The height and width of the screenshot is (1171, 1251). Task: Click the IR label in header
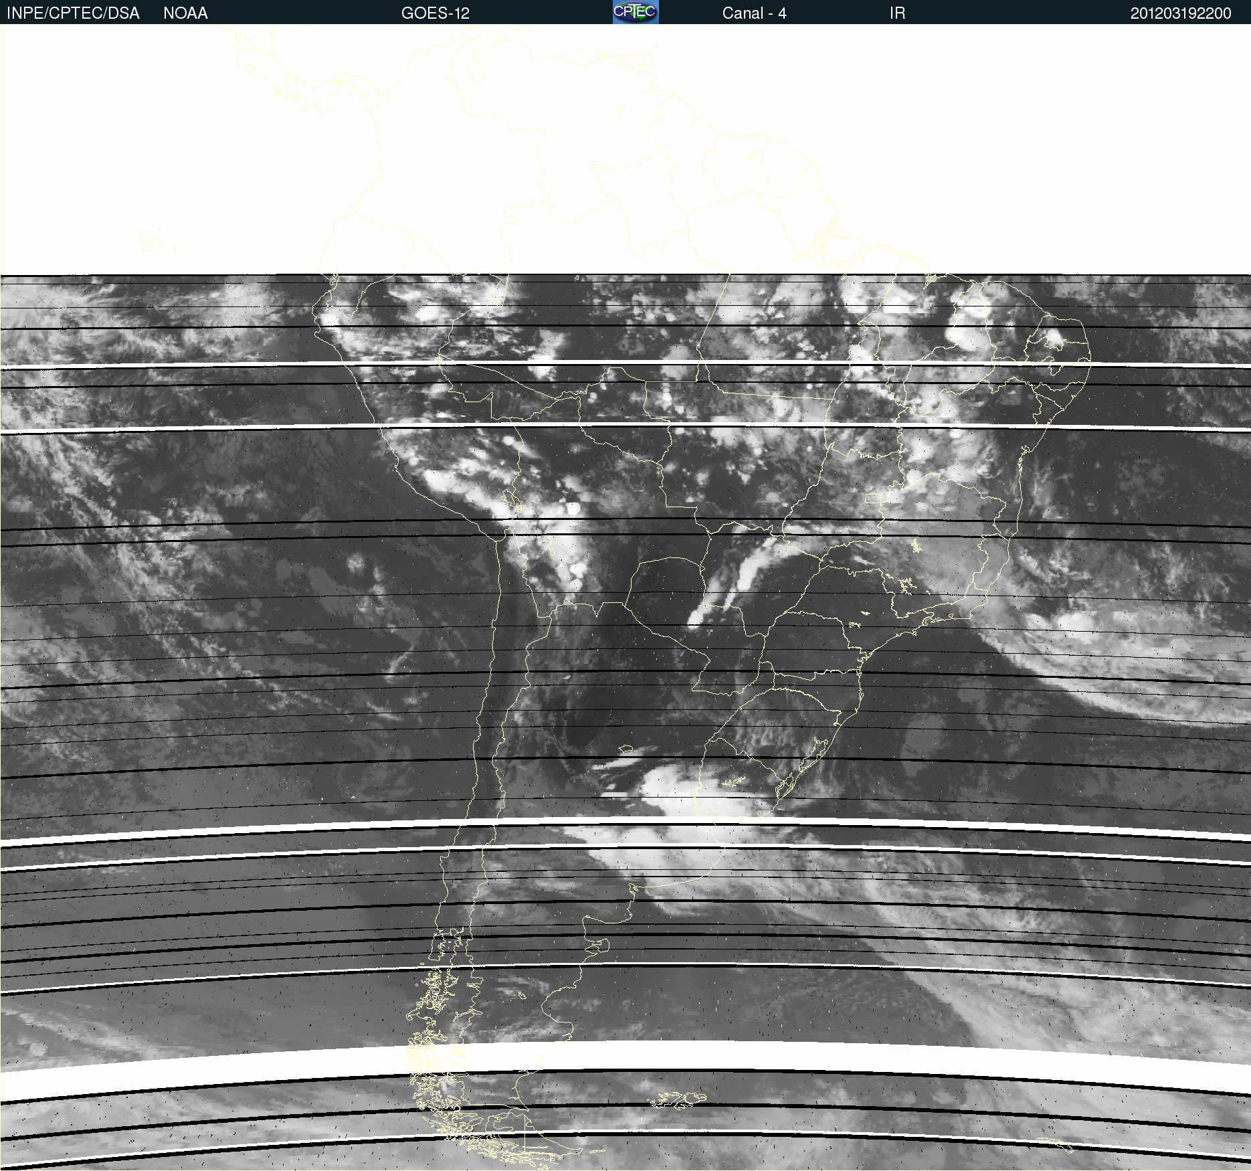coord(897,13)
